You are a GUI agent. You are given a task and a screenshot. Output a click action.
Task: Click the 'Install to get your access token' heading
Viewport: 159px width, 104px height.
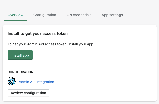click(x=37, y=33)
